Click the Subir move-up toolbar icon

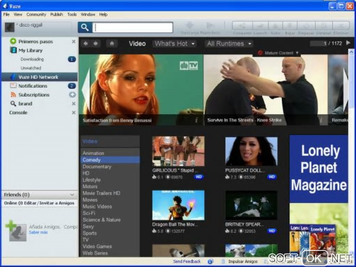coord(275,26)
